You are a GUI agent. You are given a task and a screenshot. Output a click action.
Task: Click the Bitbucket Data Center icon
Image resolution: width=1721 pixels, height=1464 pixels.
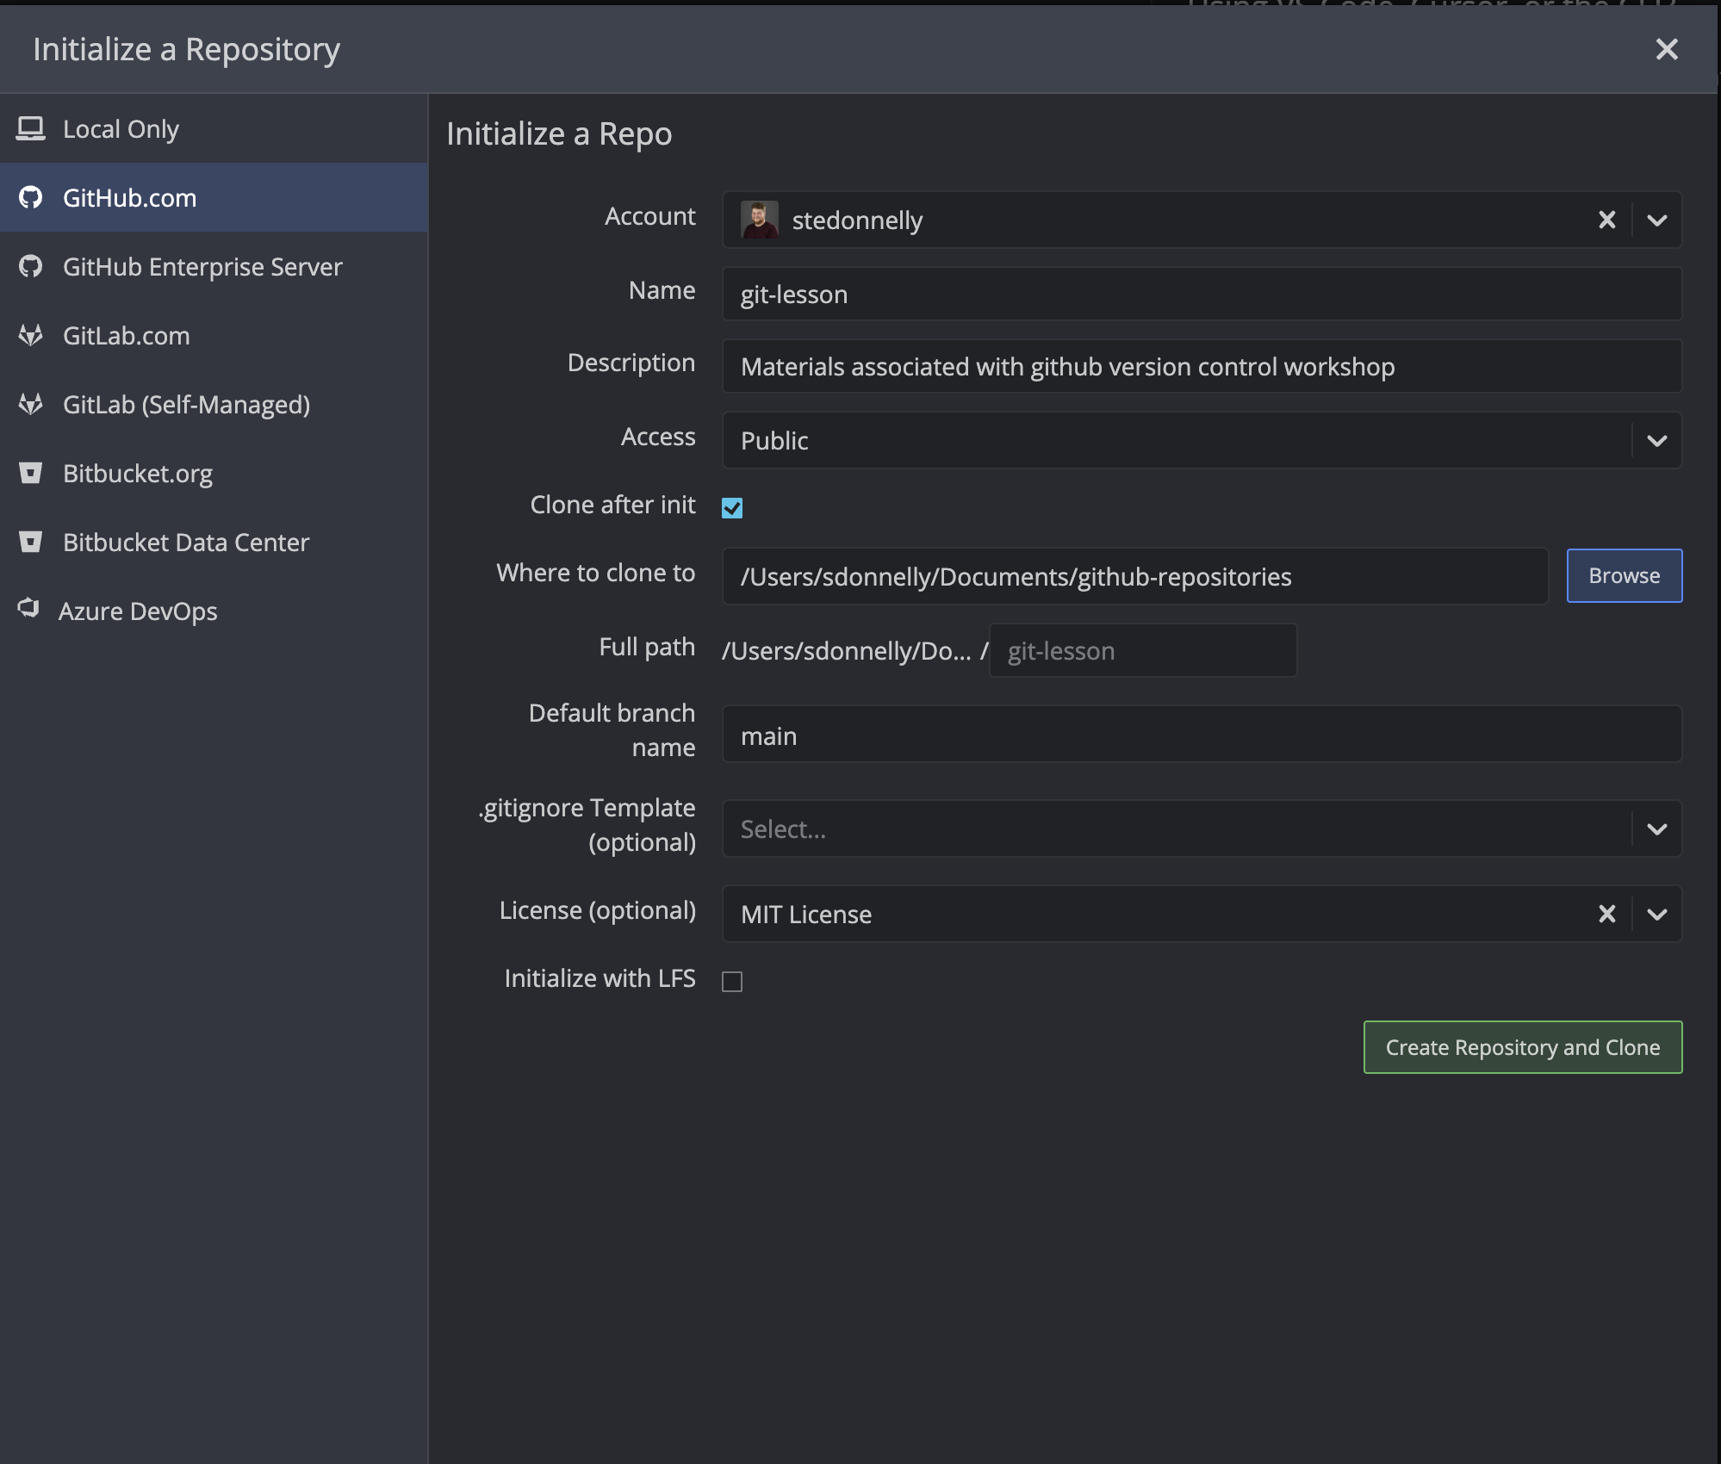pyautogui.click(x=31, y=543)
